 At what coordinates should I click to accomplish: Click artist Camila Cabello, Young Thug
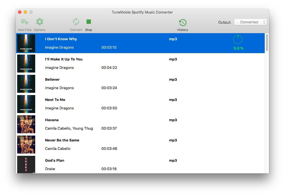(x=69, y=129)
